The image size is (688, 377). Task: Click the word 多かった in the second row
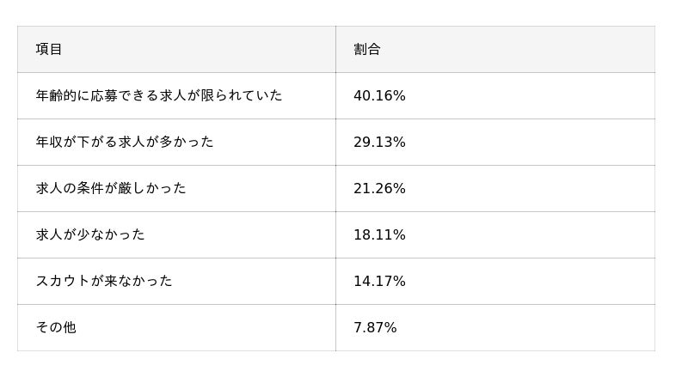coord(186,143)
